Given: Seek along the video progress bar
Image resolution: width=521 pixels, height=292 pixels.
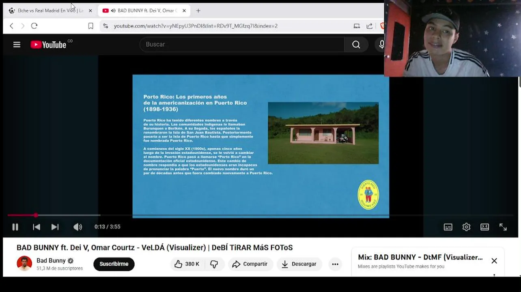Looking at the screenshot, I should tap(260, 215).
